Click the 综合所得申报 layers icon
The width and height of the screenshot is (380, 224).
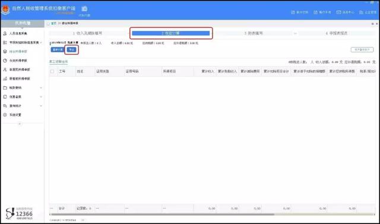click(5, 52)
